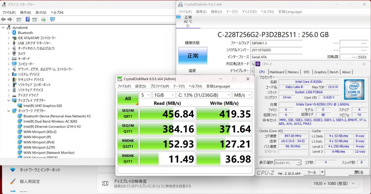Click the key icon beside セキュリティ デバイス
This screenshot has width=371, height=194.
pos(14,80)
